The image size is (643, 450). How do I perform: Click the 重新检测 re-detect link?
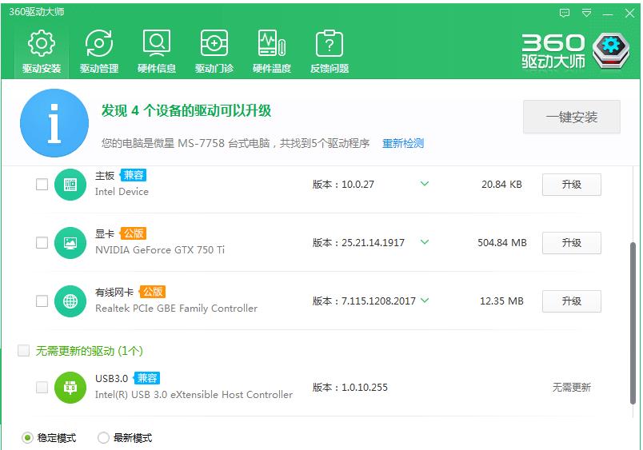[403, 144]
